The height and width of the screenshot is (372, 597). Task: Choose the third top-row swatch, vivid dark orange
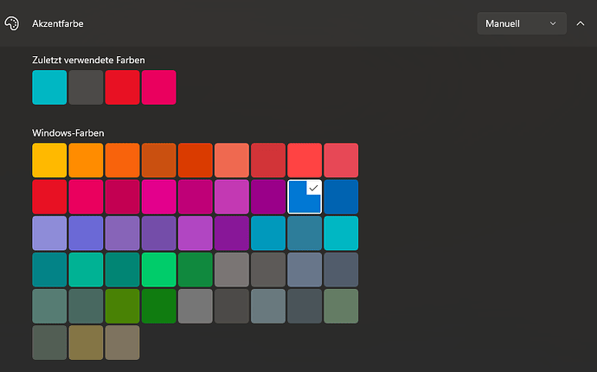122,160
